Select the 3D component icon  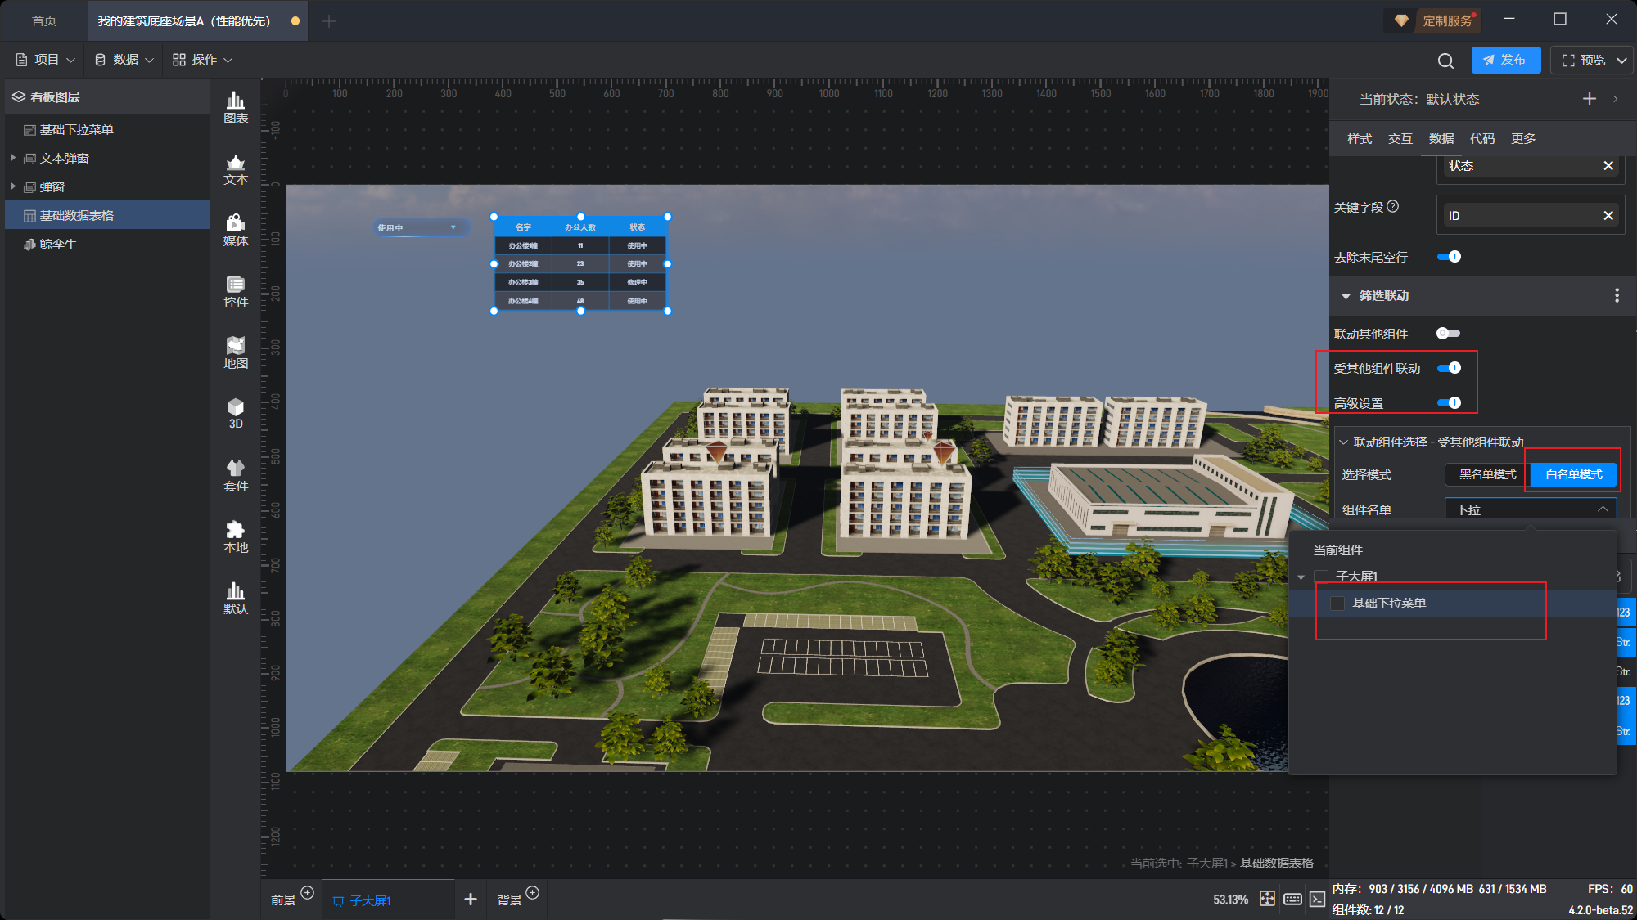tap(236, 413)
